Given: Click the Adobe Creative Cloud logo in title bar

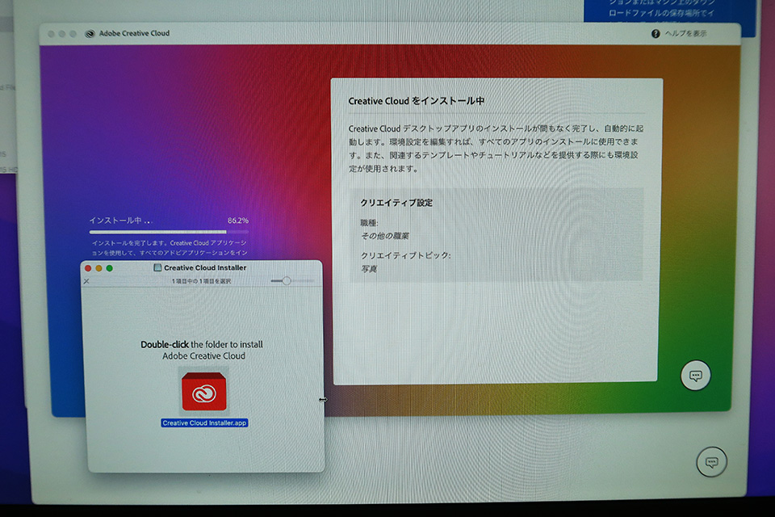Looking at the screenshot, I should 90,34.
